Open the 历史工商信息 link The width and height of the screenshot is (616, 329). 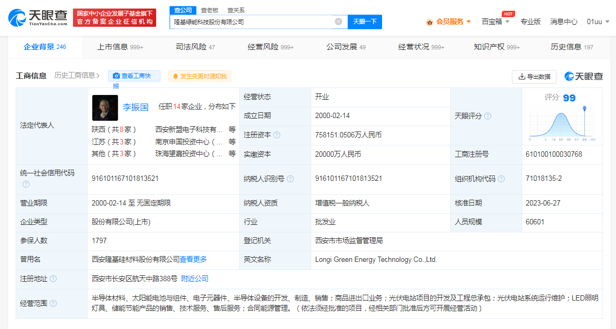click(x=77, y=76)
